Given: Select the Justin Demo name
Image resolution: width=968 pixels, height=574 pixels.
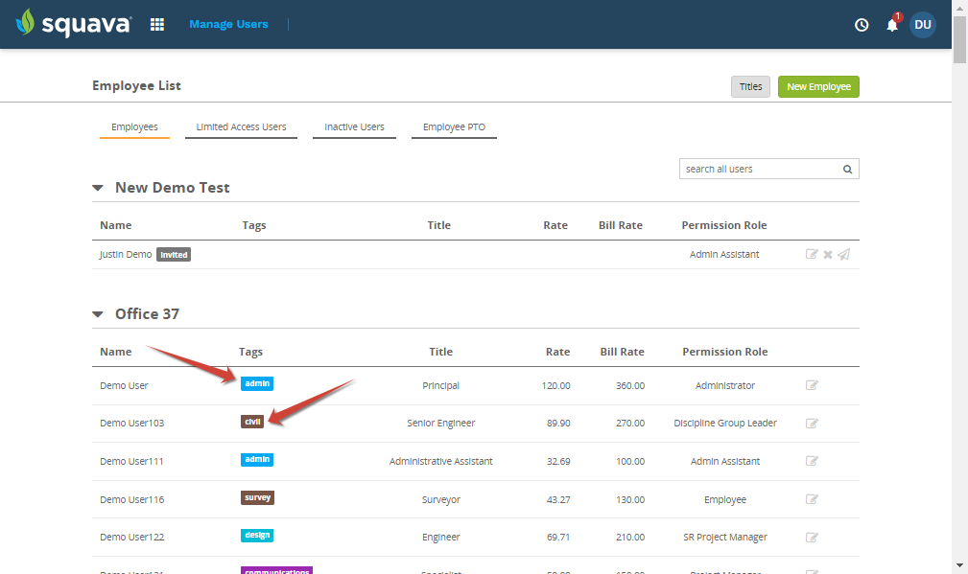Looking at the screenshot, I should point(126,254).
